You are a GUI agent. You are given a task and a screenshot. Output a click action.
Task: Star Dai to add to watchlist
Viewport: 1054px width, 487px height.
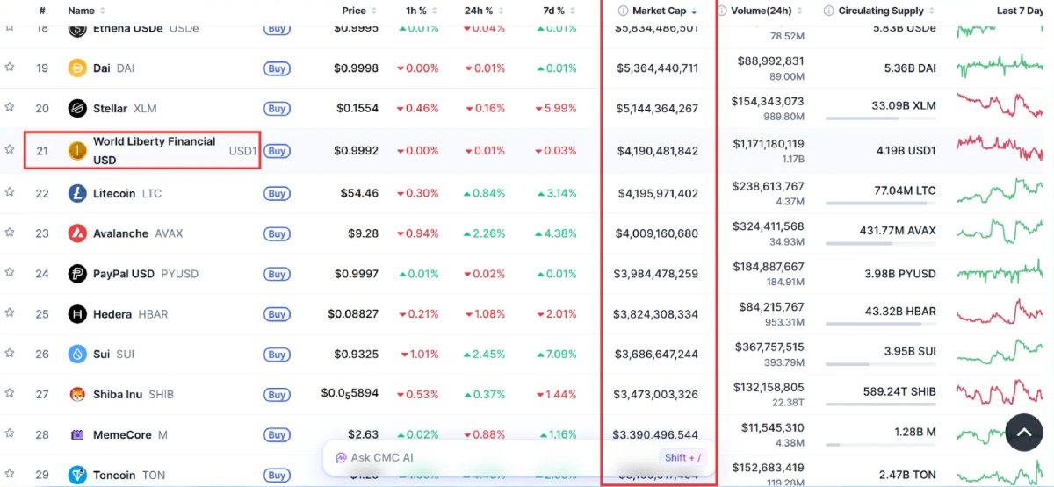tap(10, 68)
